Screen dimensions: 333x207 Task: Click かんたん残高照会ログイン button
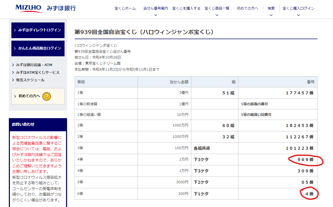click(x=38, y=48)
